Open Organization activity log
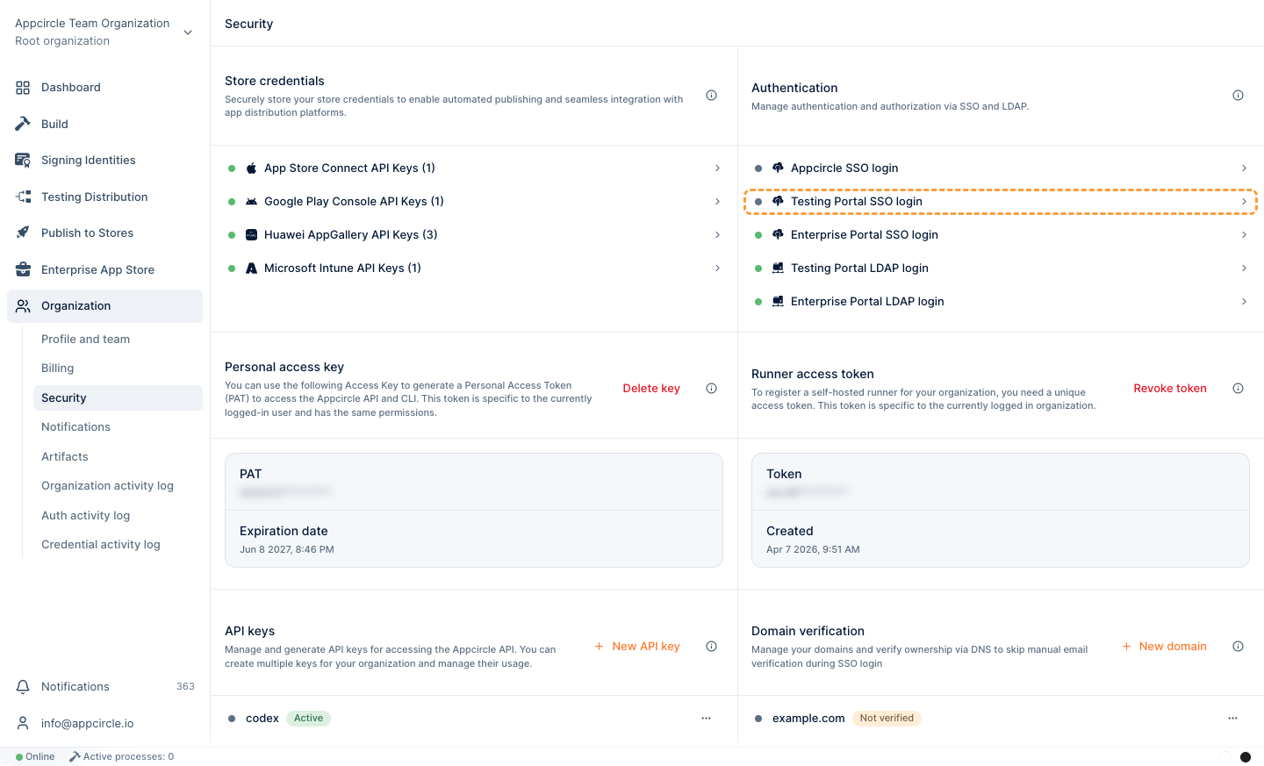Viewport: 1264px width, 766px height. point(107,486)
